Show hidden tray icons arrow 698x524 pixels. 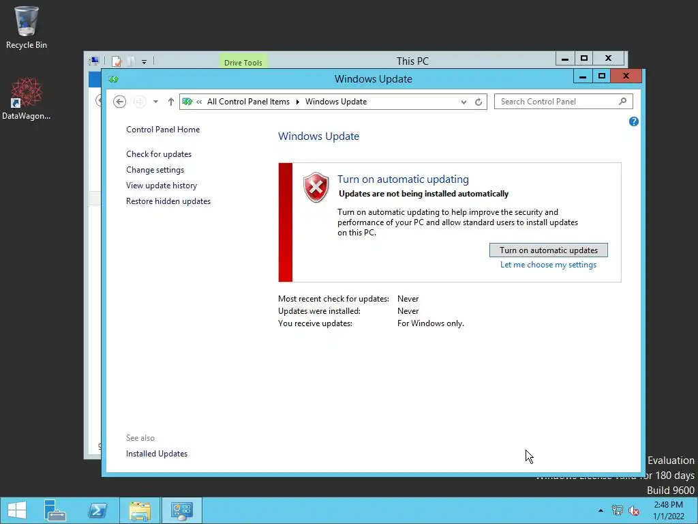point(601,510)
